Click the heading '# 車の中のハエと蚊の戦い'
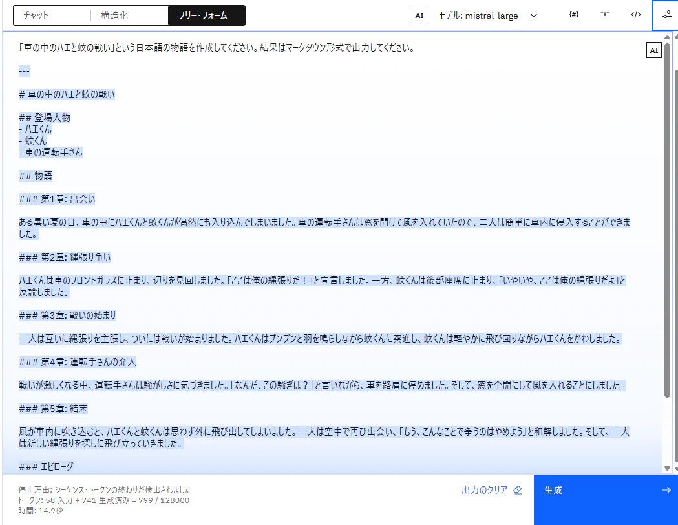The height and width of the screenshot is (525, 678). (67, 94)
